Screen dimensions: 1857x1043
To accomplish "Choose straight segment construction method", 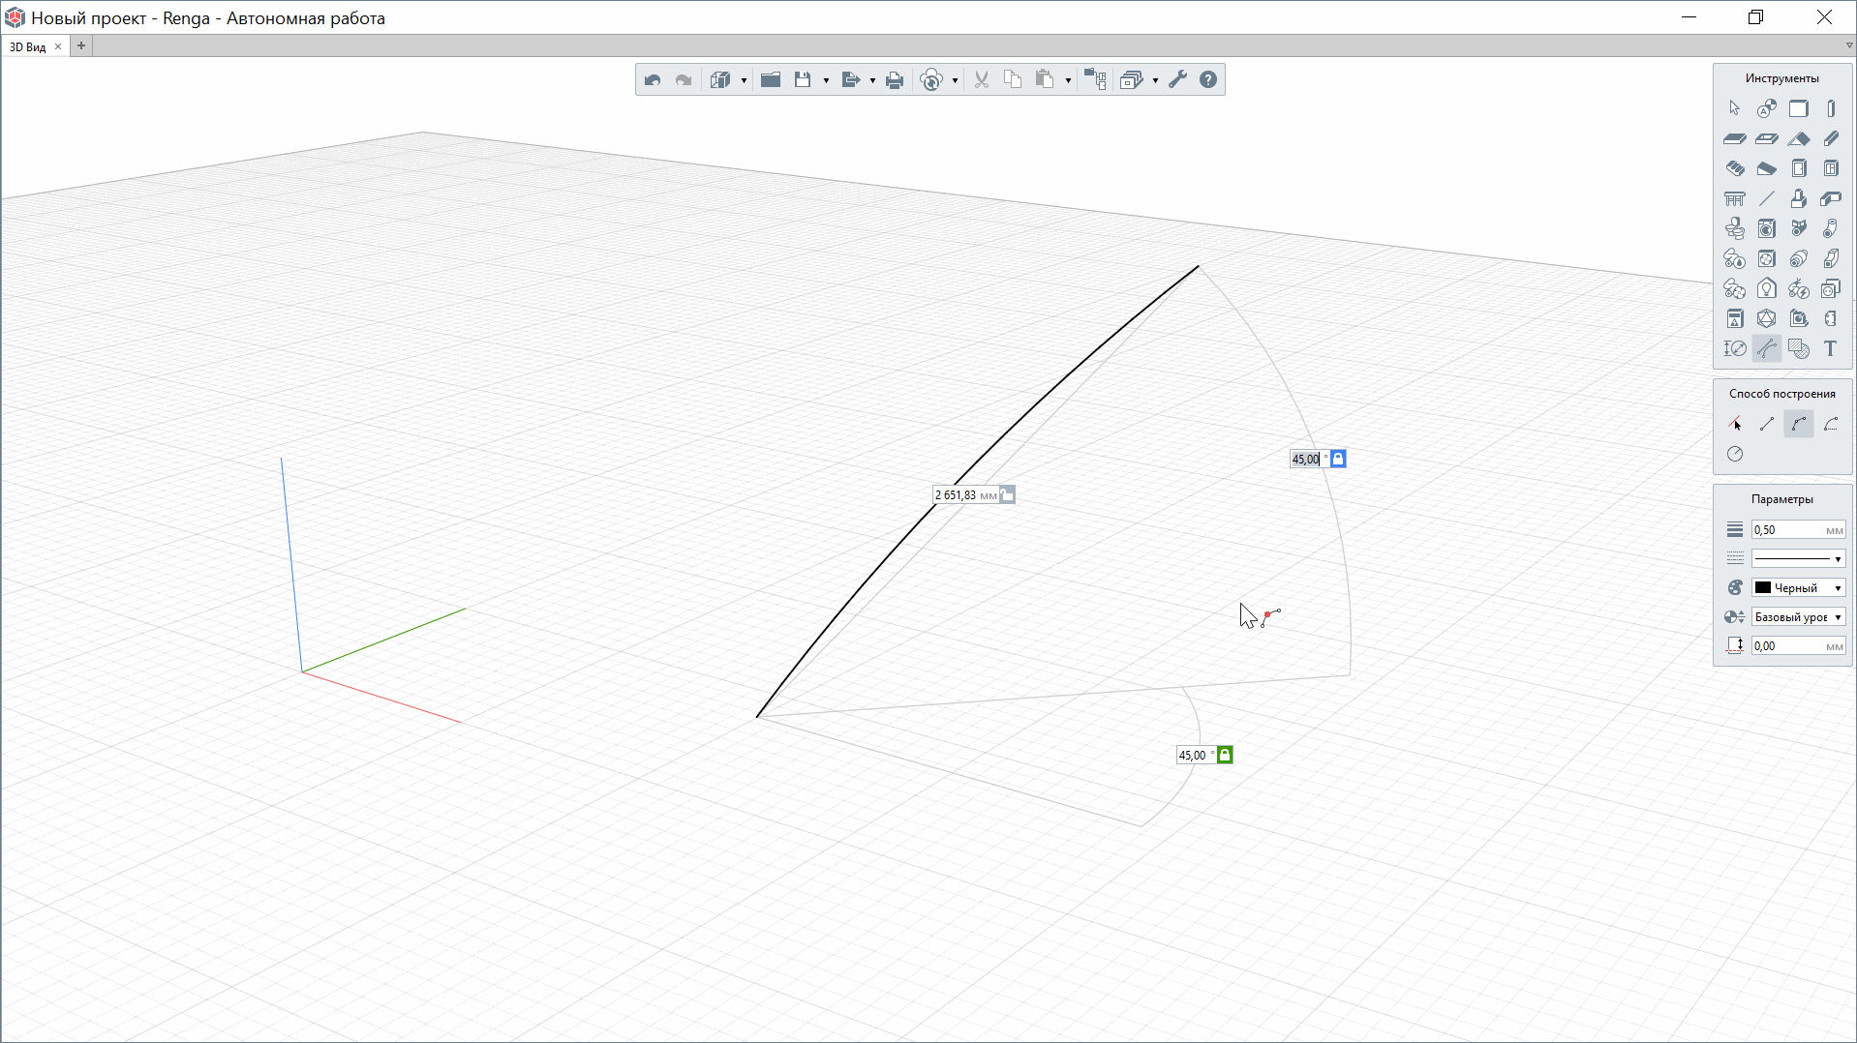I will (1767, 424).
